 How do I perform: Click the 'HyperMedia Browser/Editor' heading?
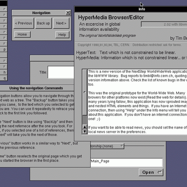(111, 17)
